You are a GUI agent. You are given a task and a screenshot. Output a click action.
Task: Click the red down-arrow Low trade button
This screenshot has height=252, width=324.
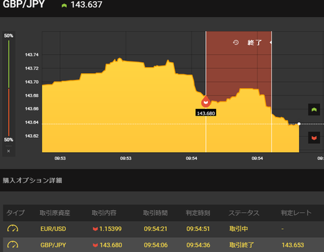pyautogui.click(x=314, y=138)
